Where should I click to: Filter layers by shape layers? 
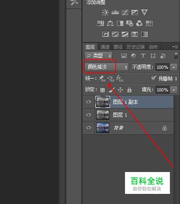coord(153,55)
